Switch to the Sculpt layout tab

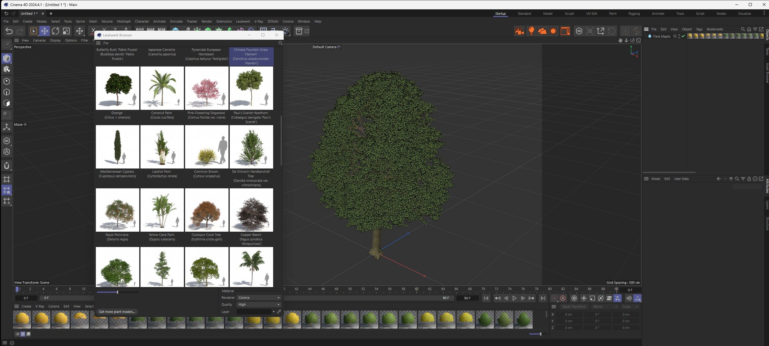569,14
